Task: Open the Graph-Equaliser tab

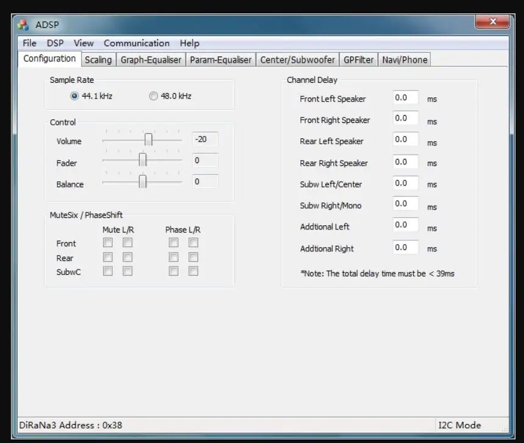Action: [x=150, y=60]
